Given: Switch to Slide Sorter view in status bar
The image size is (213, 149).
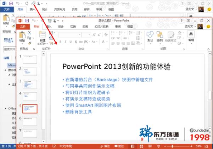Looking at the screenshot, I should (x=141, y=146).
